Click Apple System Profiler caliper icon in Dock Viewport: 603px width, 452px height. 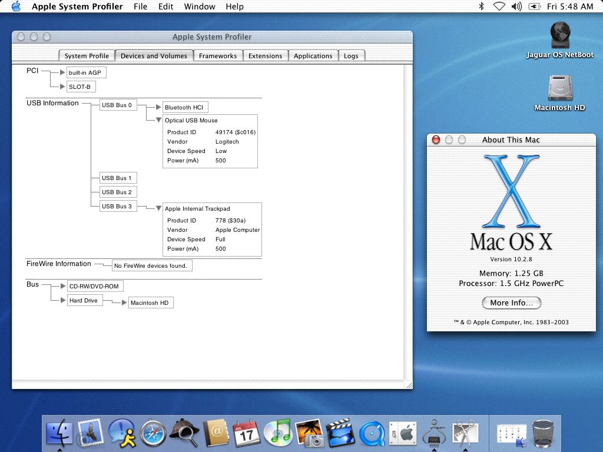point(434,433)
